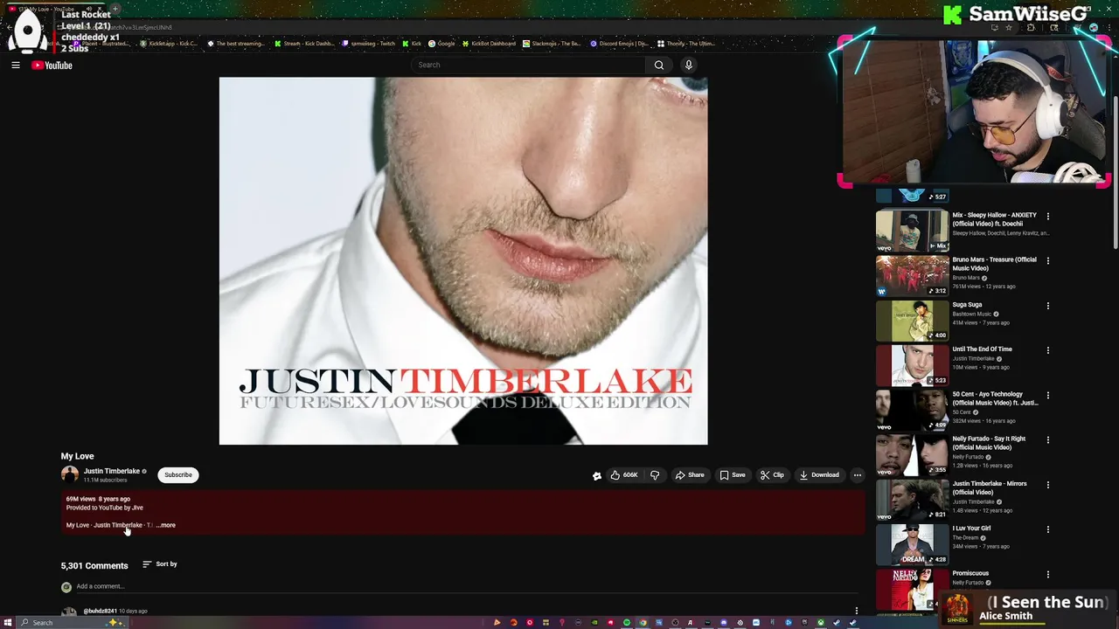Subscribe to Justin Timberlake channel
The image size is (1119, 629).
pyautogui.click(x=178, y=475)
